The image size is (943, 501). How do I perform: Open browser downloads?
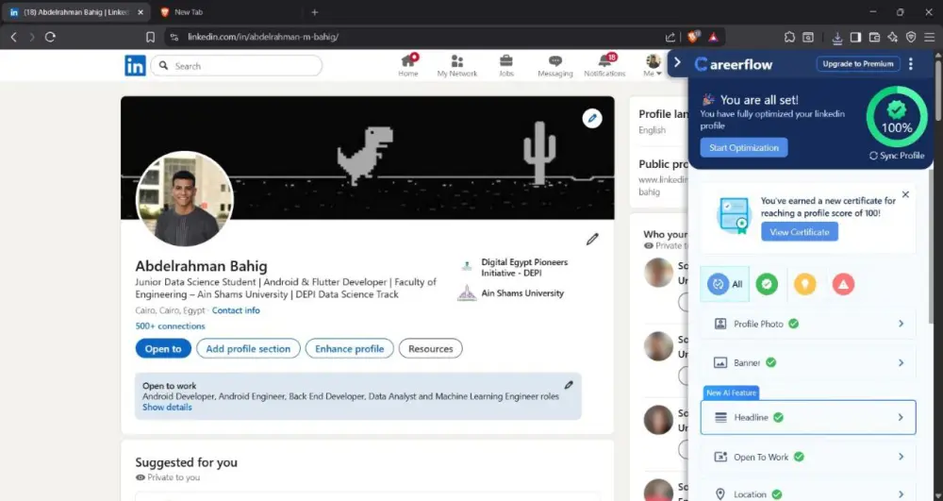(837, 38)
